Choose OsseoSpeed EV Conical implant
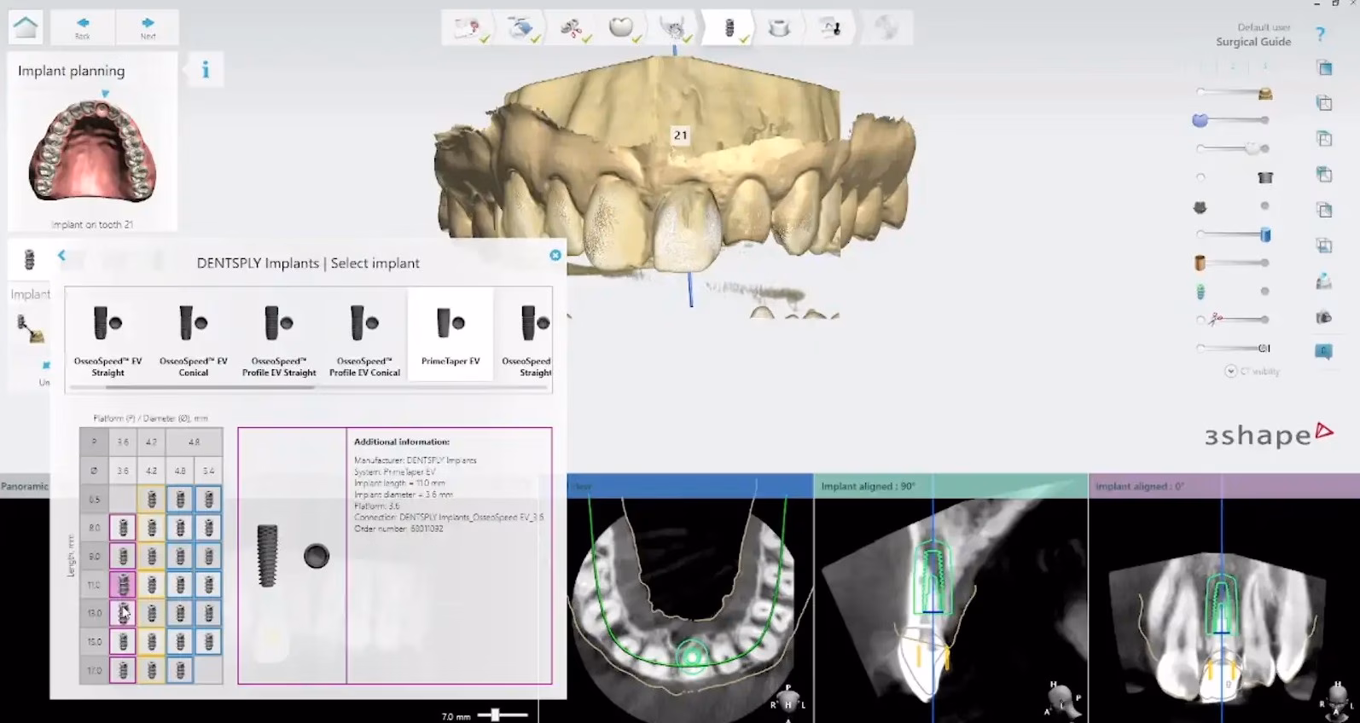 tap(194, 339)
